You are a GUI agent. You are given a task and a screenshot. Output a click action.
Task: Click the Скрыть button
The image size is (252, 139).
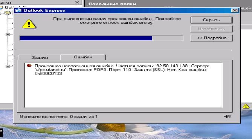[x=211, y=20]
